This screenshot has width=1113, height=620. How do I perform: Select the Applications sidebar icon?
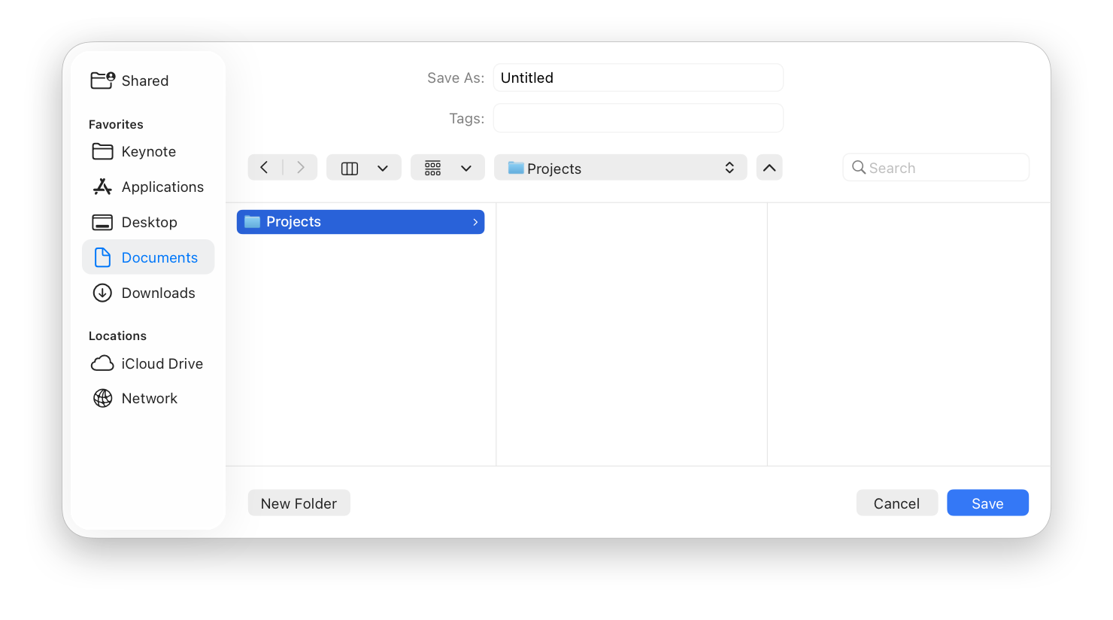coord(102,187)
